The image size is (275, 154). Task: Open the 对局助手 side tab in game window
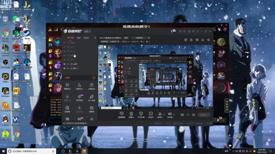(227, 106)
